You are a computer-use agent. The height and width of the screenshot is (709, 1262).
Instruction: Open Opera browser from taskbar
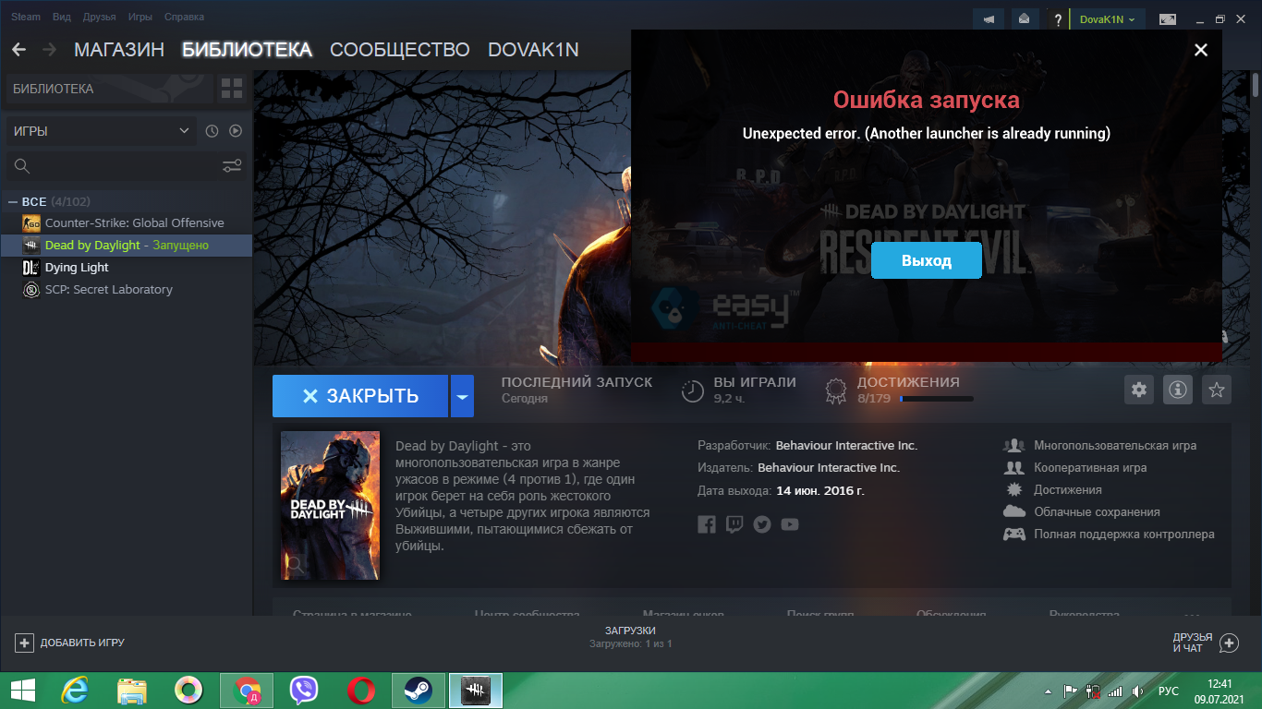click(x=361, y=690)
